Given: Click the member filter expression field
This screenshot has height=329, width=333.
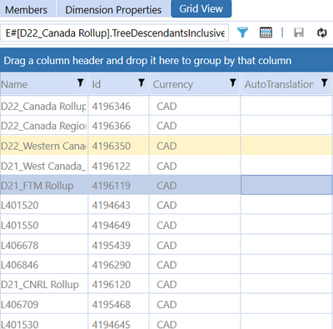Looking at the screenshot, I should [114, 33].
